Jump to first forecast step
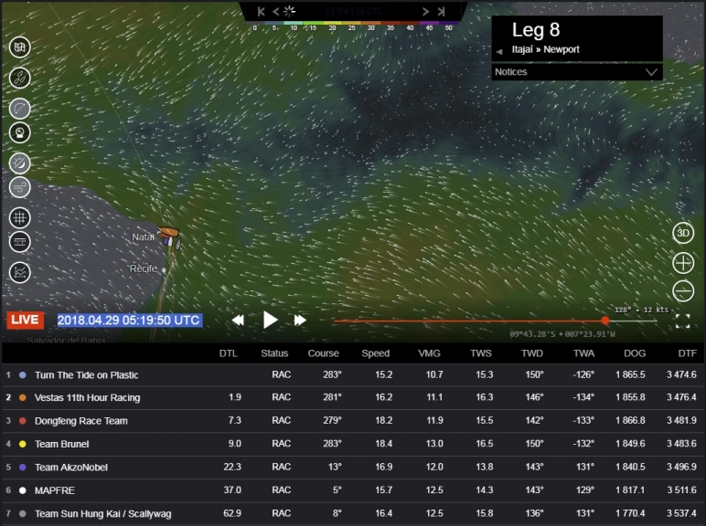The width and height of the screenshot is (706, 526). (x=262, y=12)
